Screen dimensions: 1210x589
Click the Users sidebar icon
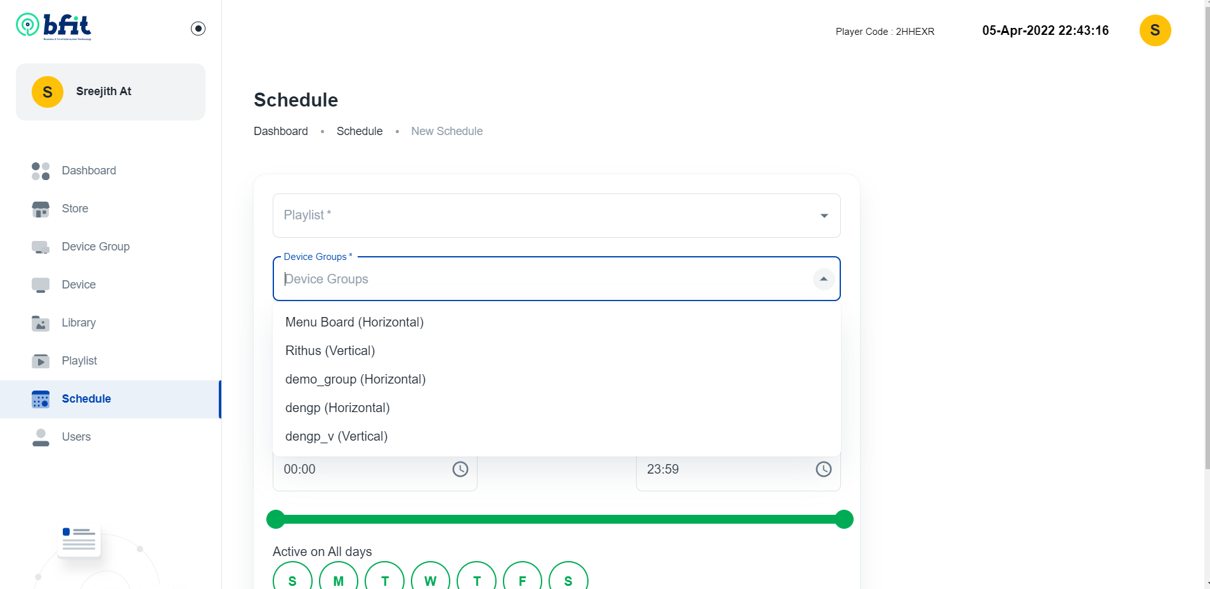tap(41, 437)
